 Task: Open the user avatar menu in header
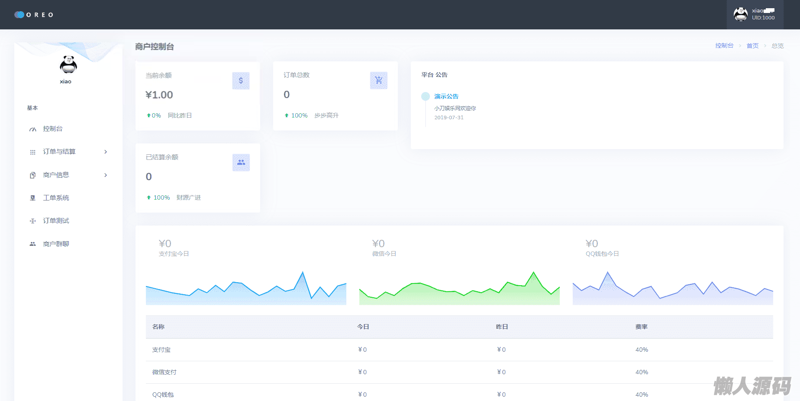741,14
